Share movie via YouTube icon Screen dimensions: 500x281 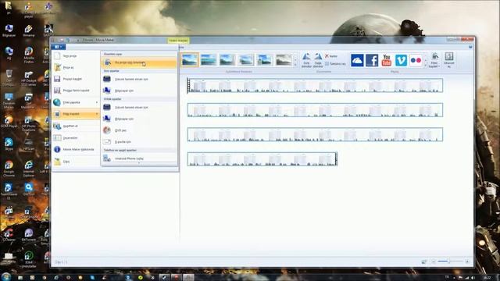[x=387, y=60]
